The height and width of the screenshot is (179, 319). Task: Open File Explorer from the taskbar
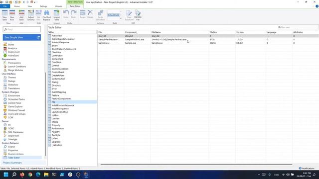46,175
